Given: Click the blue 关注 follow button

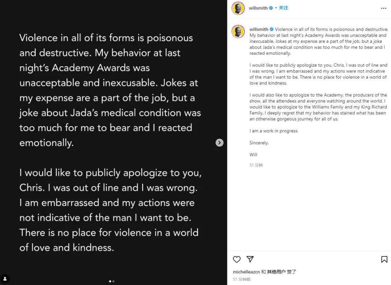Looking at the screenshot, I should coord(283,8).
